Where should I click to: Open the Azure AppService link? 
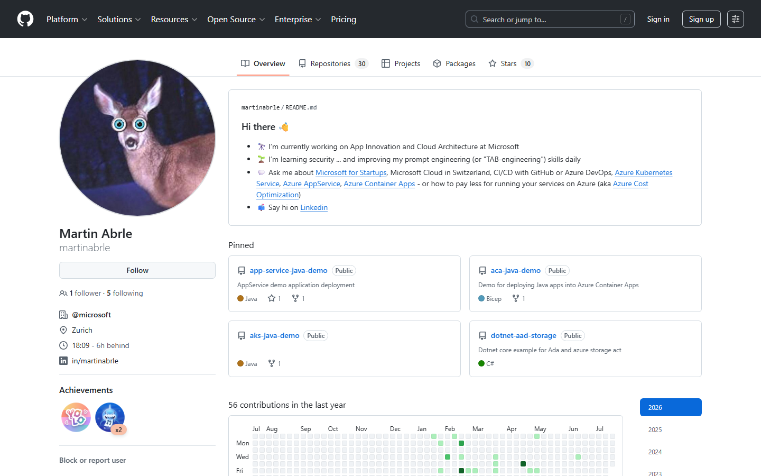(x=311, y=184)
